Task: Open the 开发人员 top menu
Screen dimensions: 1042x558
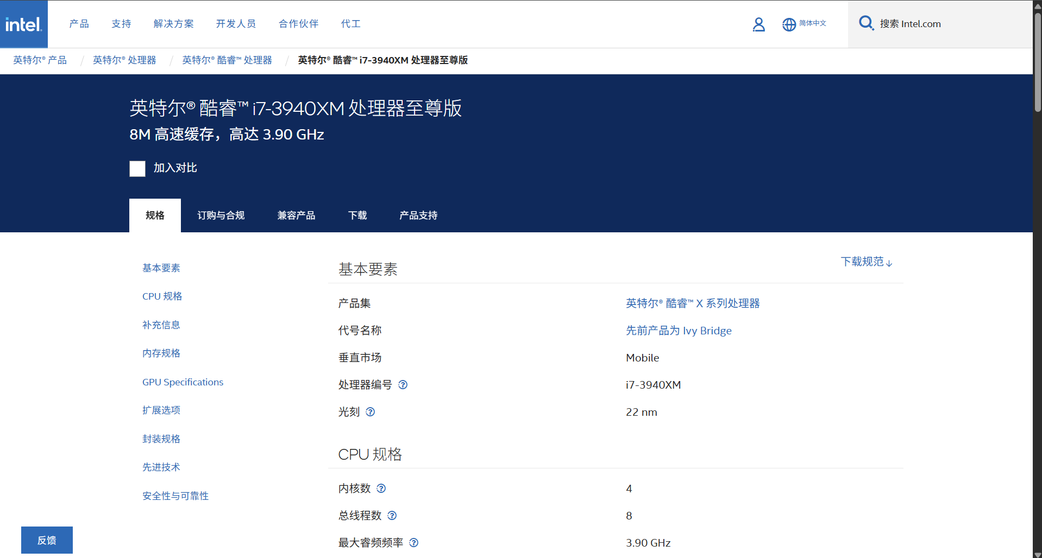Action: [x=236, y=24]
